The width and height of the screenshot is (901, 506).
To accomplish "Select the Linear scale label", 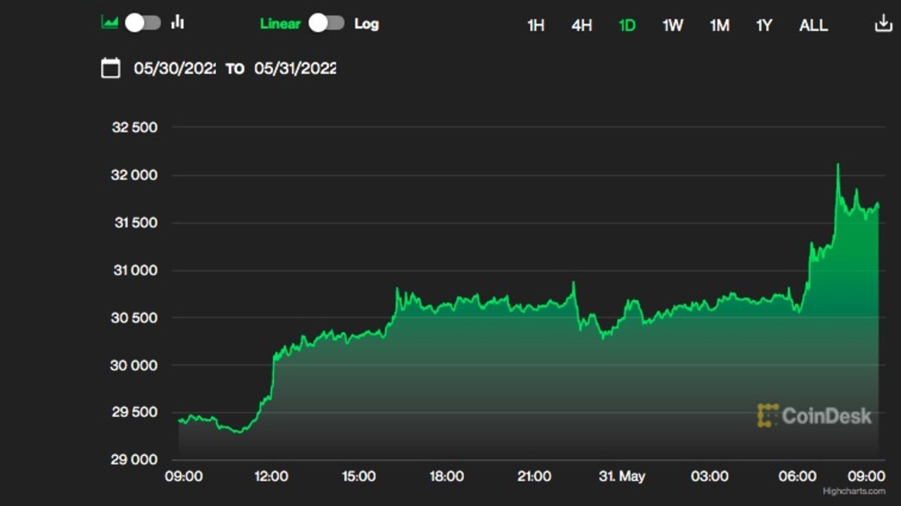I will pyautogui.click(x=280, y=24).
